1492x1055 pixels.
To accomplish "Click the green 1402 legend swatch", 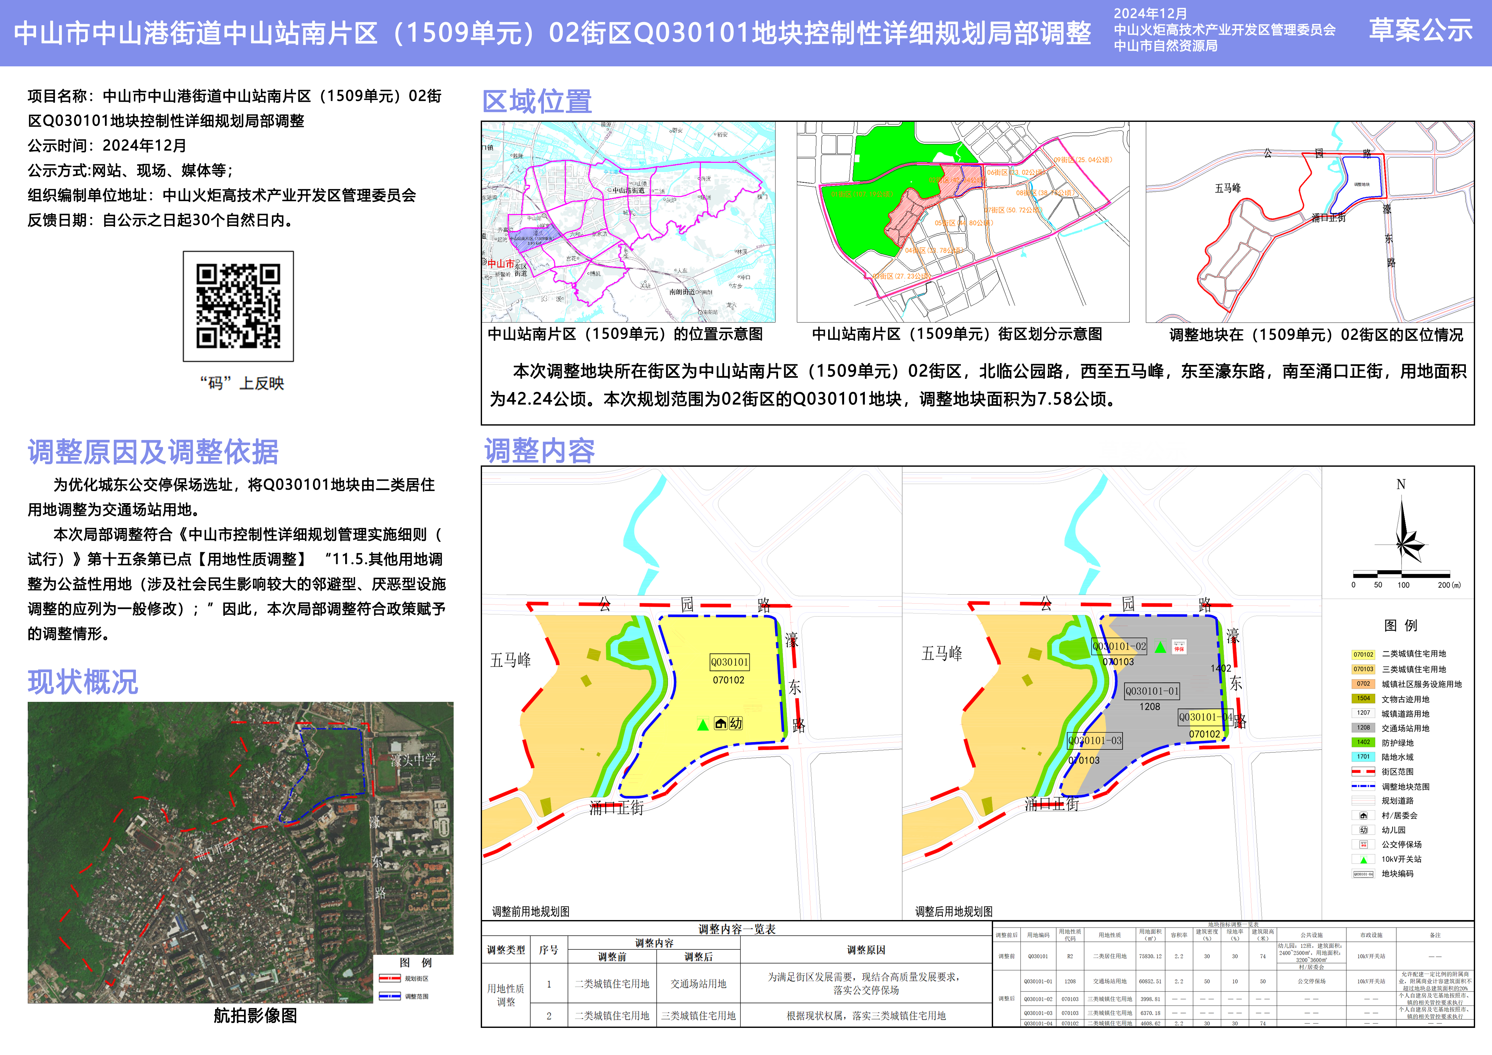I will (1363, 742).
